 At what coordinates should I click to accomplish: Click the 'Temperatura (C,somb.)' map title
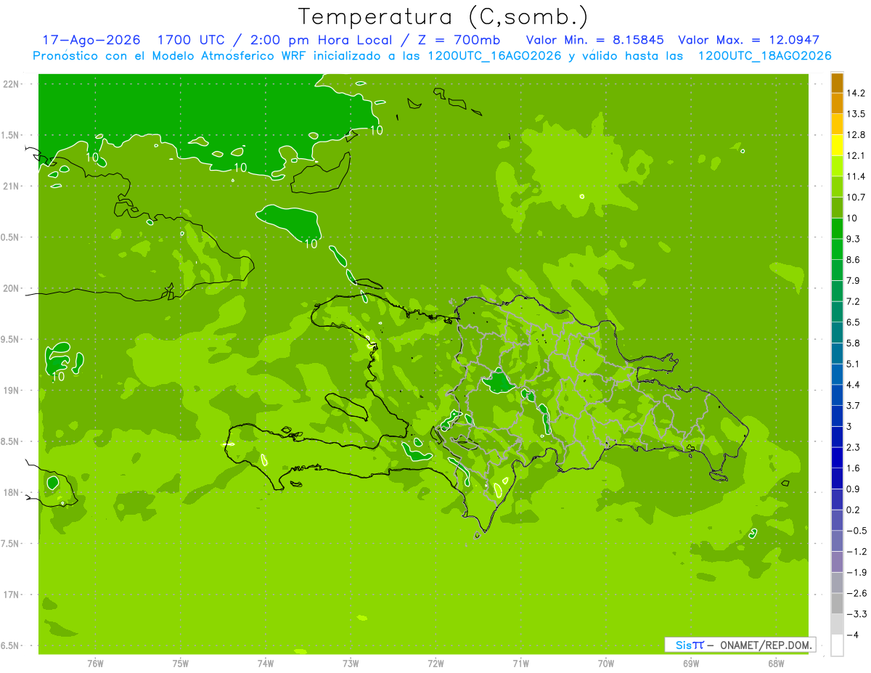pyautogui.click(x=443, y=17)
